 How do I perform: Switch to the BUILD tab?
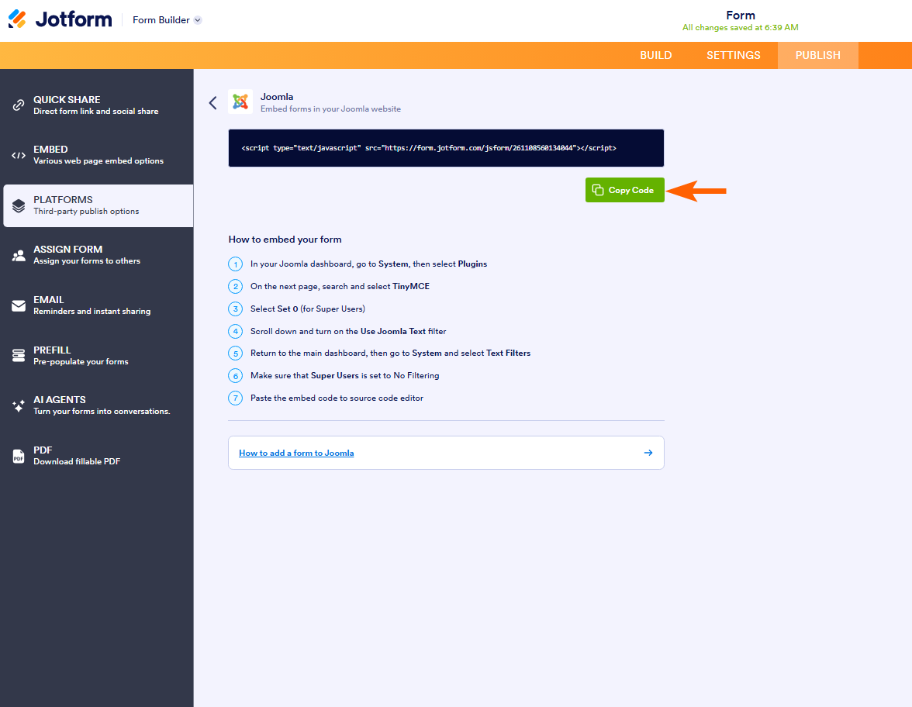[655, 55]
